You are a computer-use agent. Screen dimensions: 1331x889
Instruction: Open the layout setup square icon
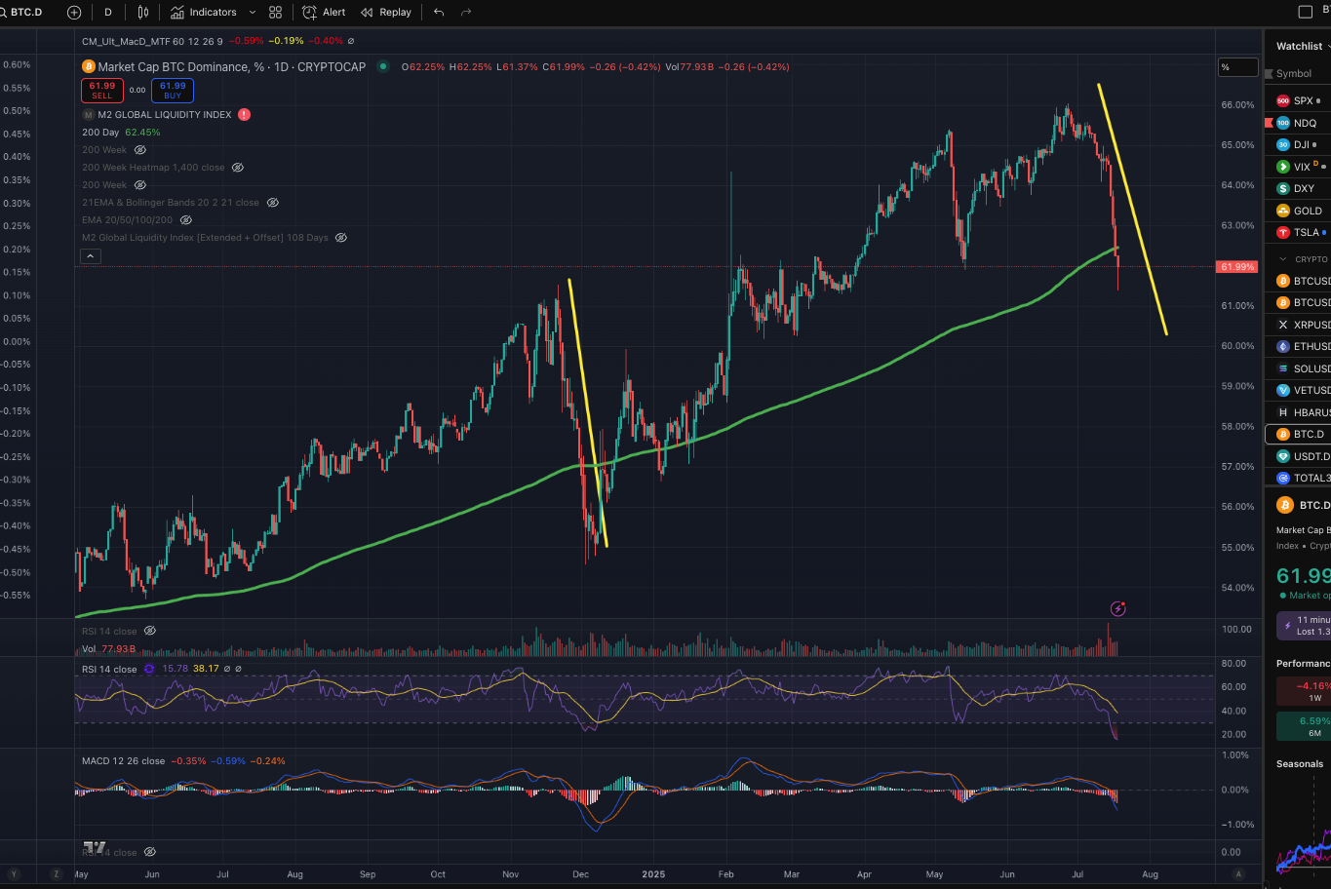[x=1306, y=12]
